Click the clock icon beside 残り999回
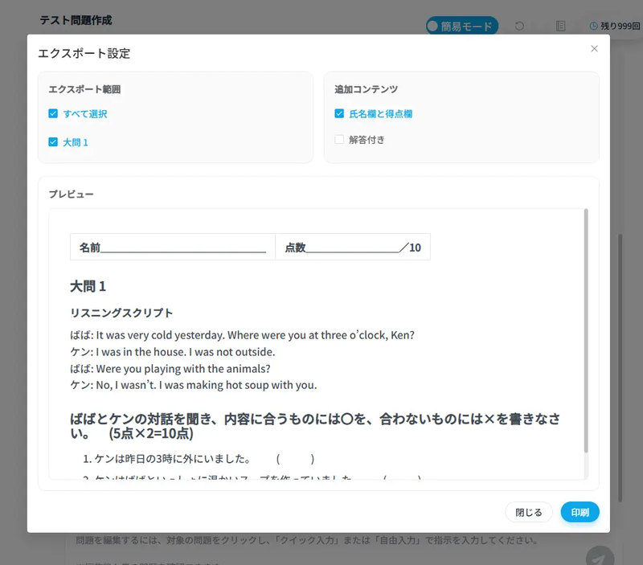643x565 pixels. [593, 25]
